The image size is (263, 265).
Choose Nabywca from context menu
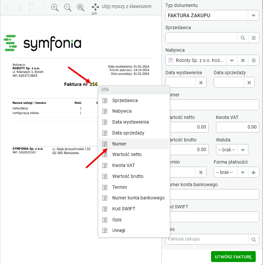(x=134, y=111)
